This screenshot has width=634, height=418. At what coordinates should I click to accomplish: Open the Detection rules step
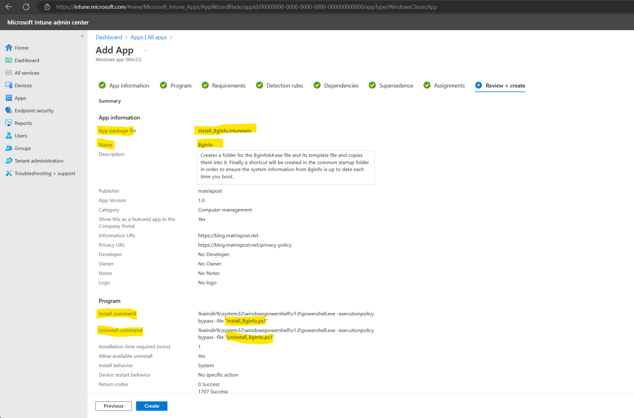(284, 85)
